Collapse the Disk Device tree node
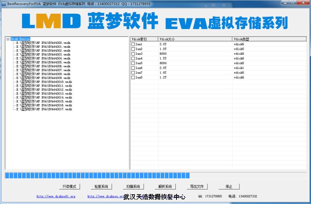Viewport: 311px width, 204px height. point(8,39)
